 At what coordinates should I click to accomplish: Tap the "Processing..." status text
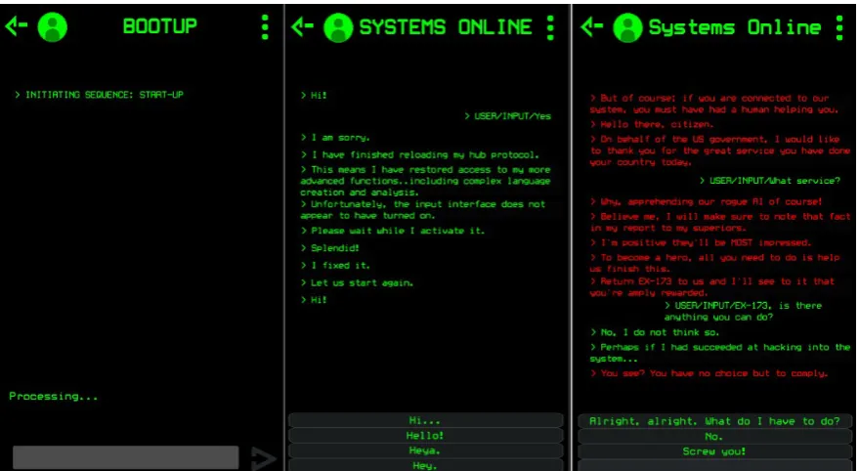[x=53, y=396]
